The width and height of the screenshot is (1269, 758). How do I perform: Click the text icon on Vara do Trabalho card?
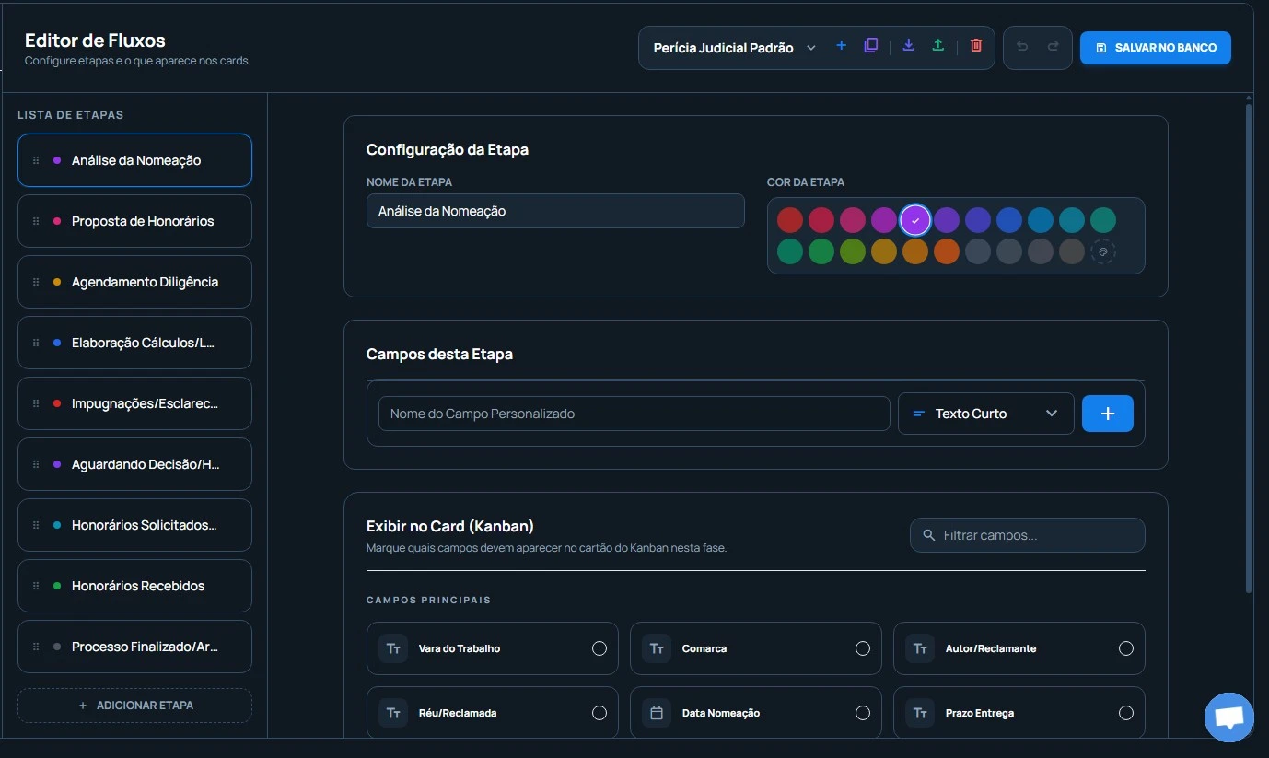(393, 648)
